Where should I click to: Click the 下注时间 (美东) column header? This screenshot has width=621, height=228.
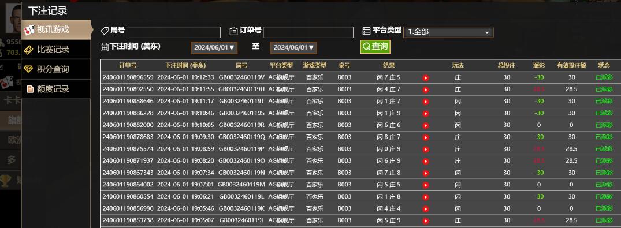185,65
